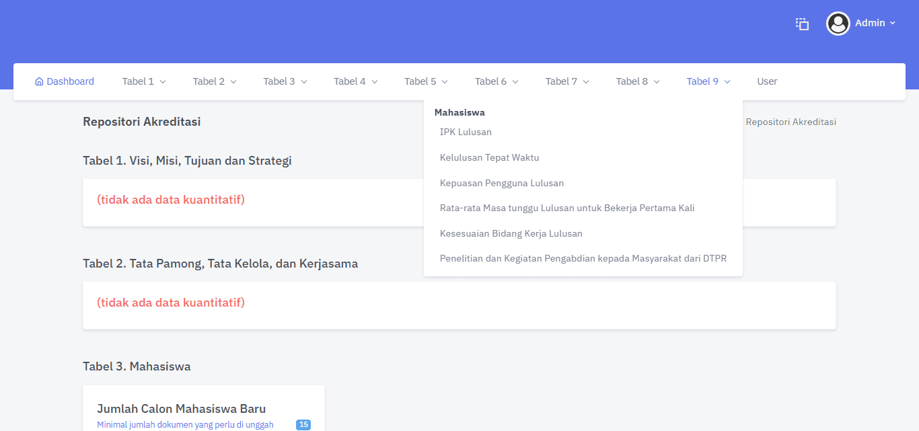Screen dimensions: 919x431
Task: Click the Dashboard link label
Action: click(71, 81)
